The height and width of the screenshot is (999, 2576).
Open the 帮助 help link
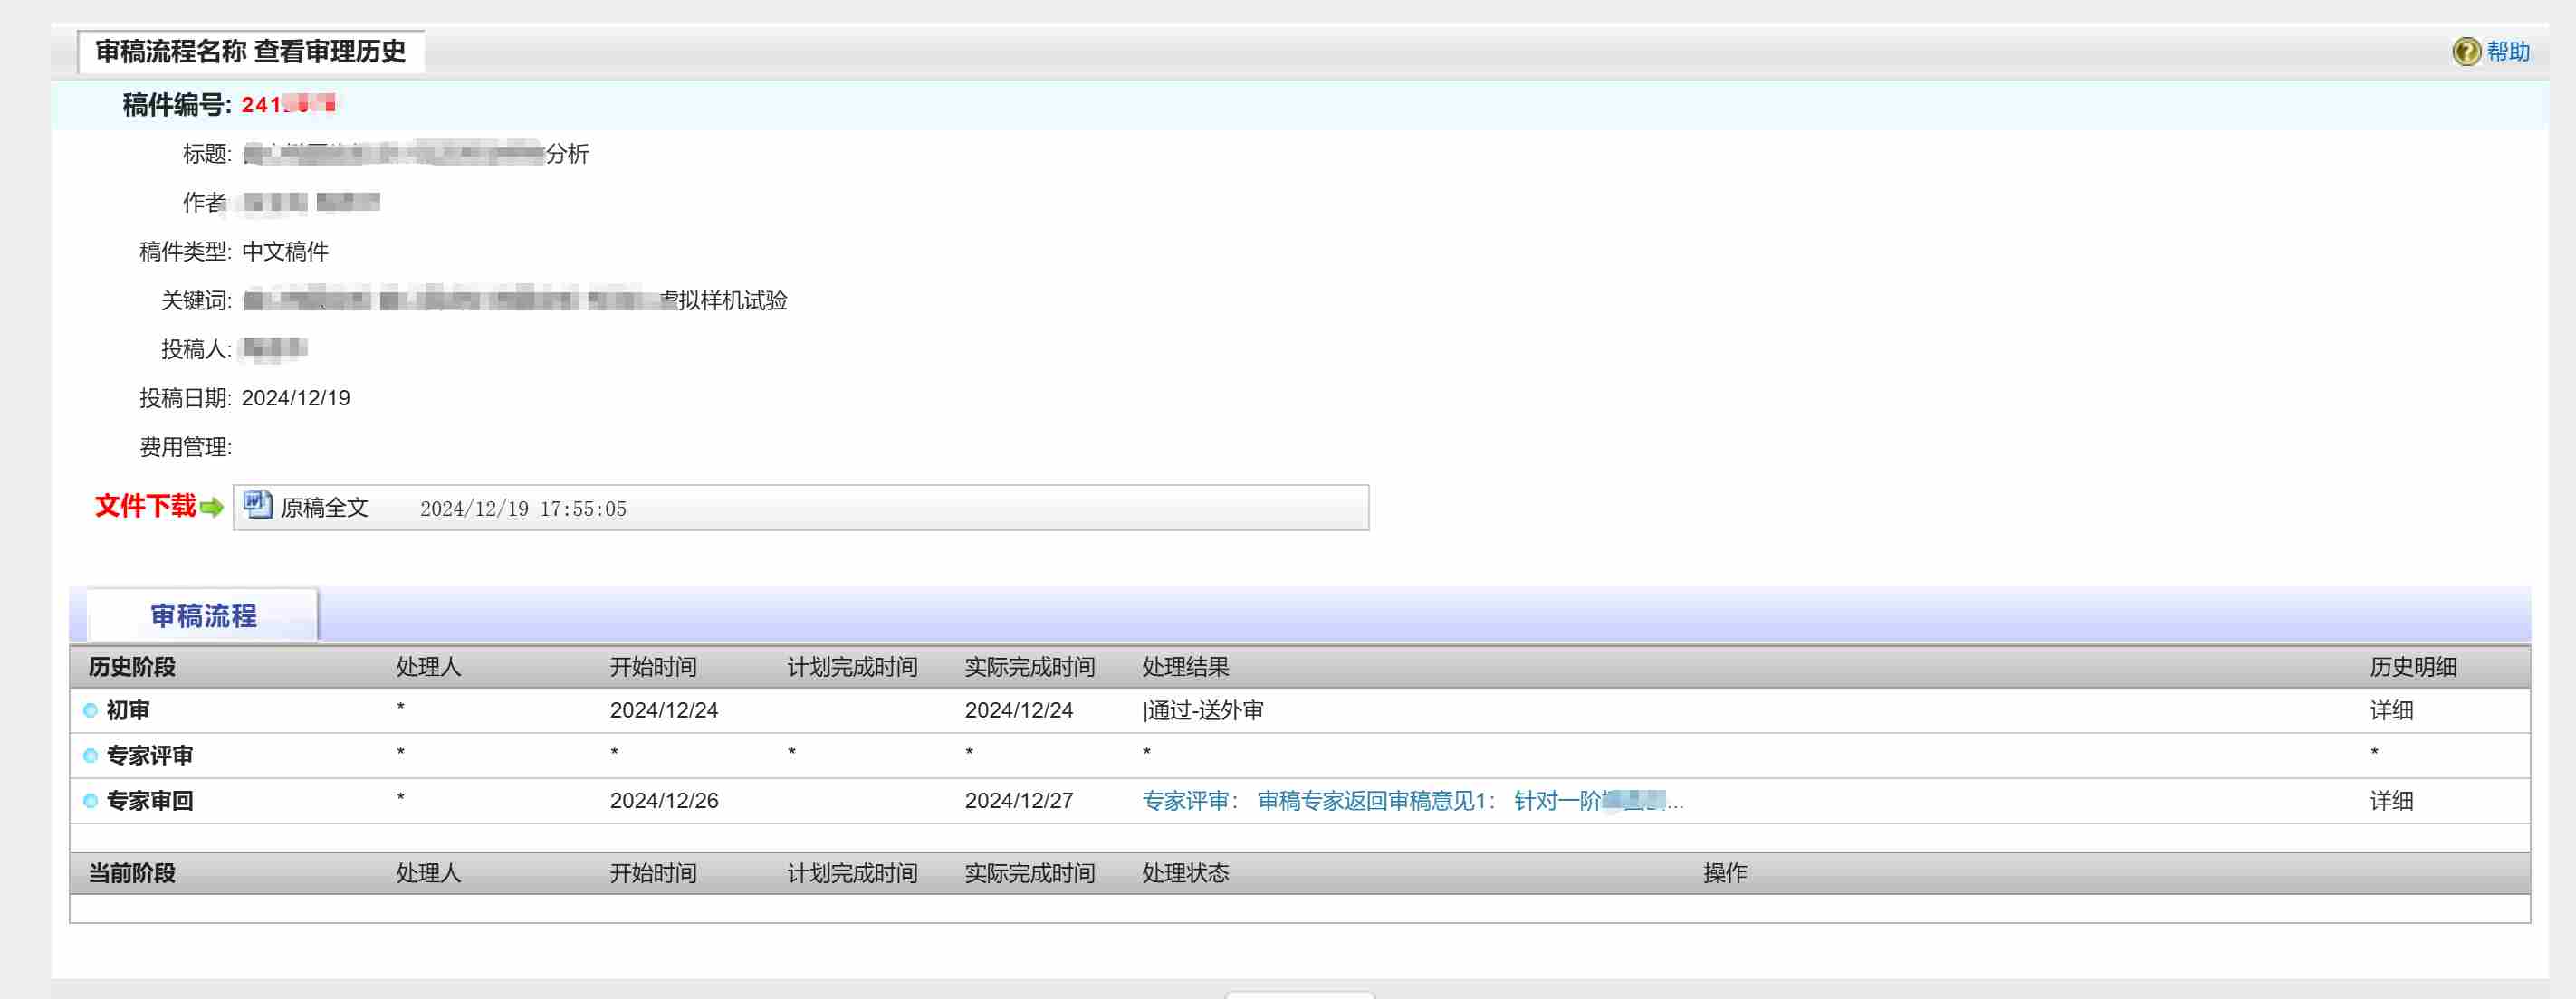coord(2507,52)
